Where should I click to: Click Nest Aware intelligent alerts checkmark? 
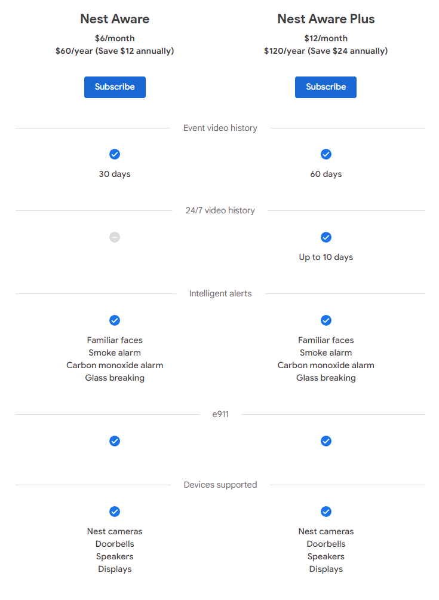tap(115, 320)
